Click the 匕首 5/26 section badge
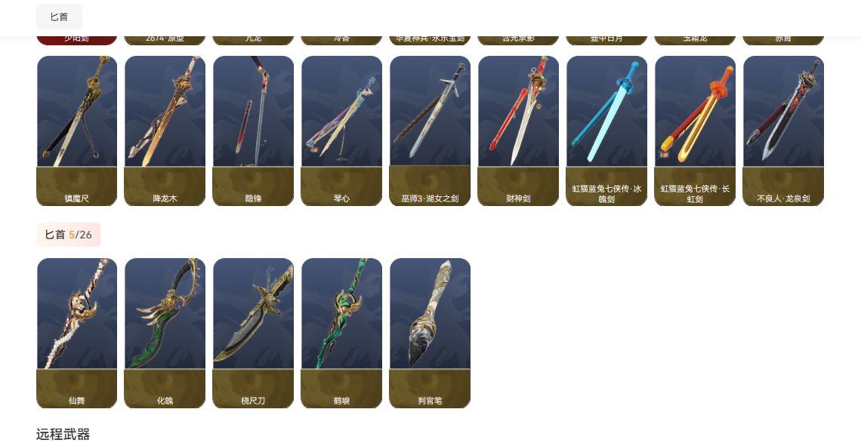 pyautogui.click(x=69, y=235)
